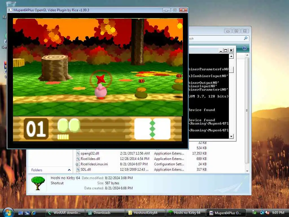The height and width of the screenshot is (217, 289).
Task: Maximize the console window
Action: click(x=225, y=50)
